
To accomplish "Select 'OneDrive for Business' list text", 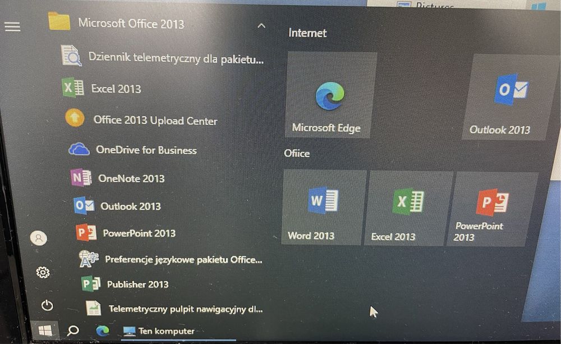I will (x=146, y=150).
